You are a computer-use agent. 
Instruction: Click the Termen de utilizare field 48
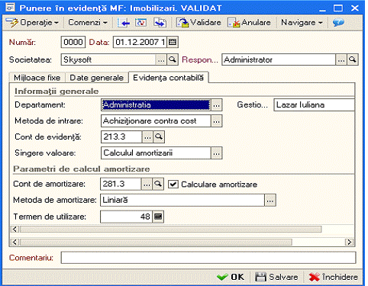[127, 217]
